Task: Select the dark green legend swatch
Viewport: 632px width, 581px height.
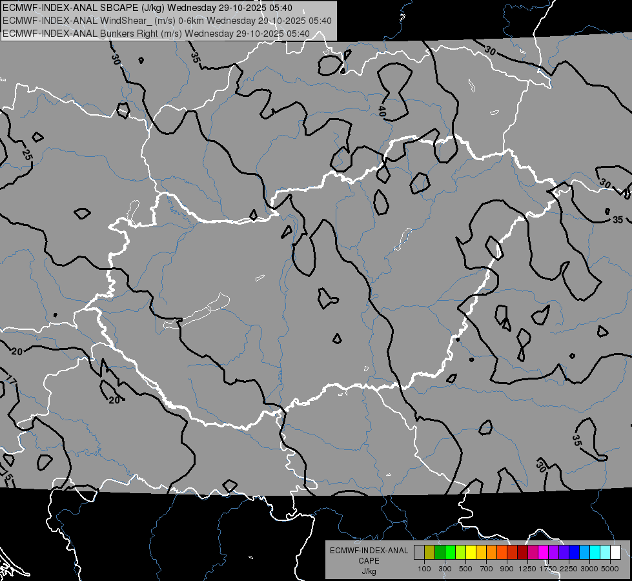Action: click(440, 553)
